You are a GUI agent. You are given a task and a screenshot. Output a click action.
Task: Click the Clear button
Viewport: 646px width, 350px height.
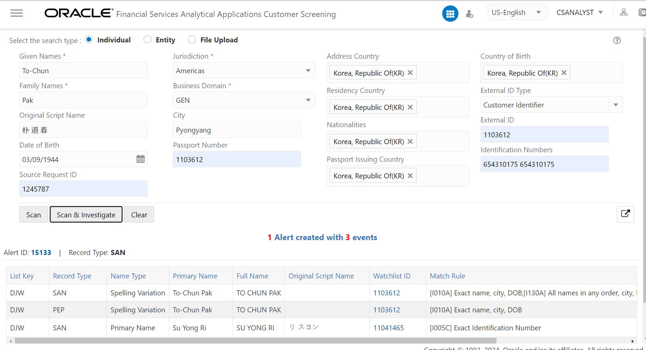[139, 215]
